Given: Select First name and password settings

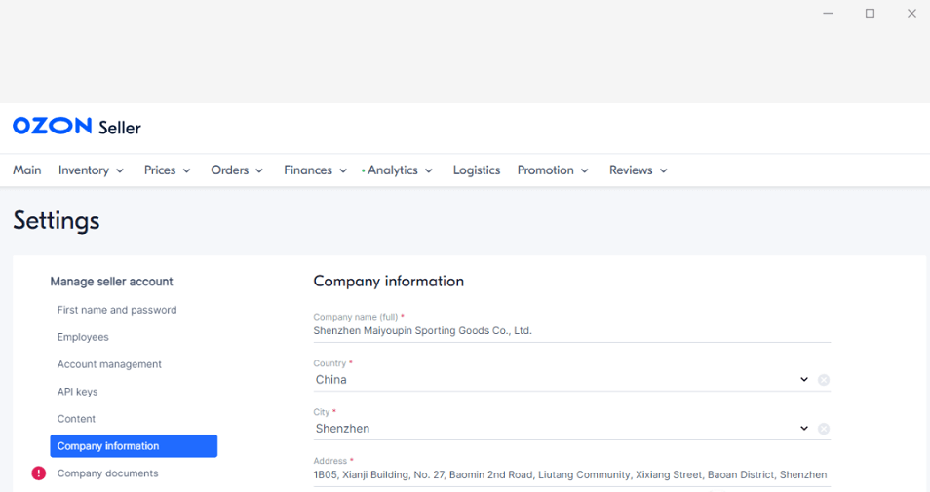Looking at the screenshot, I should pos(117,310).
